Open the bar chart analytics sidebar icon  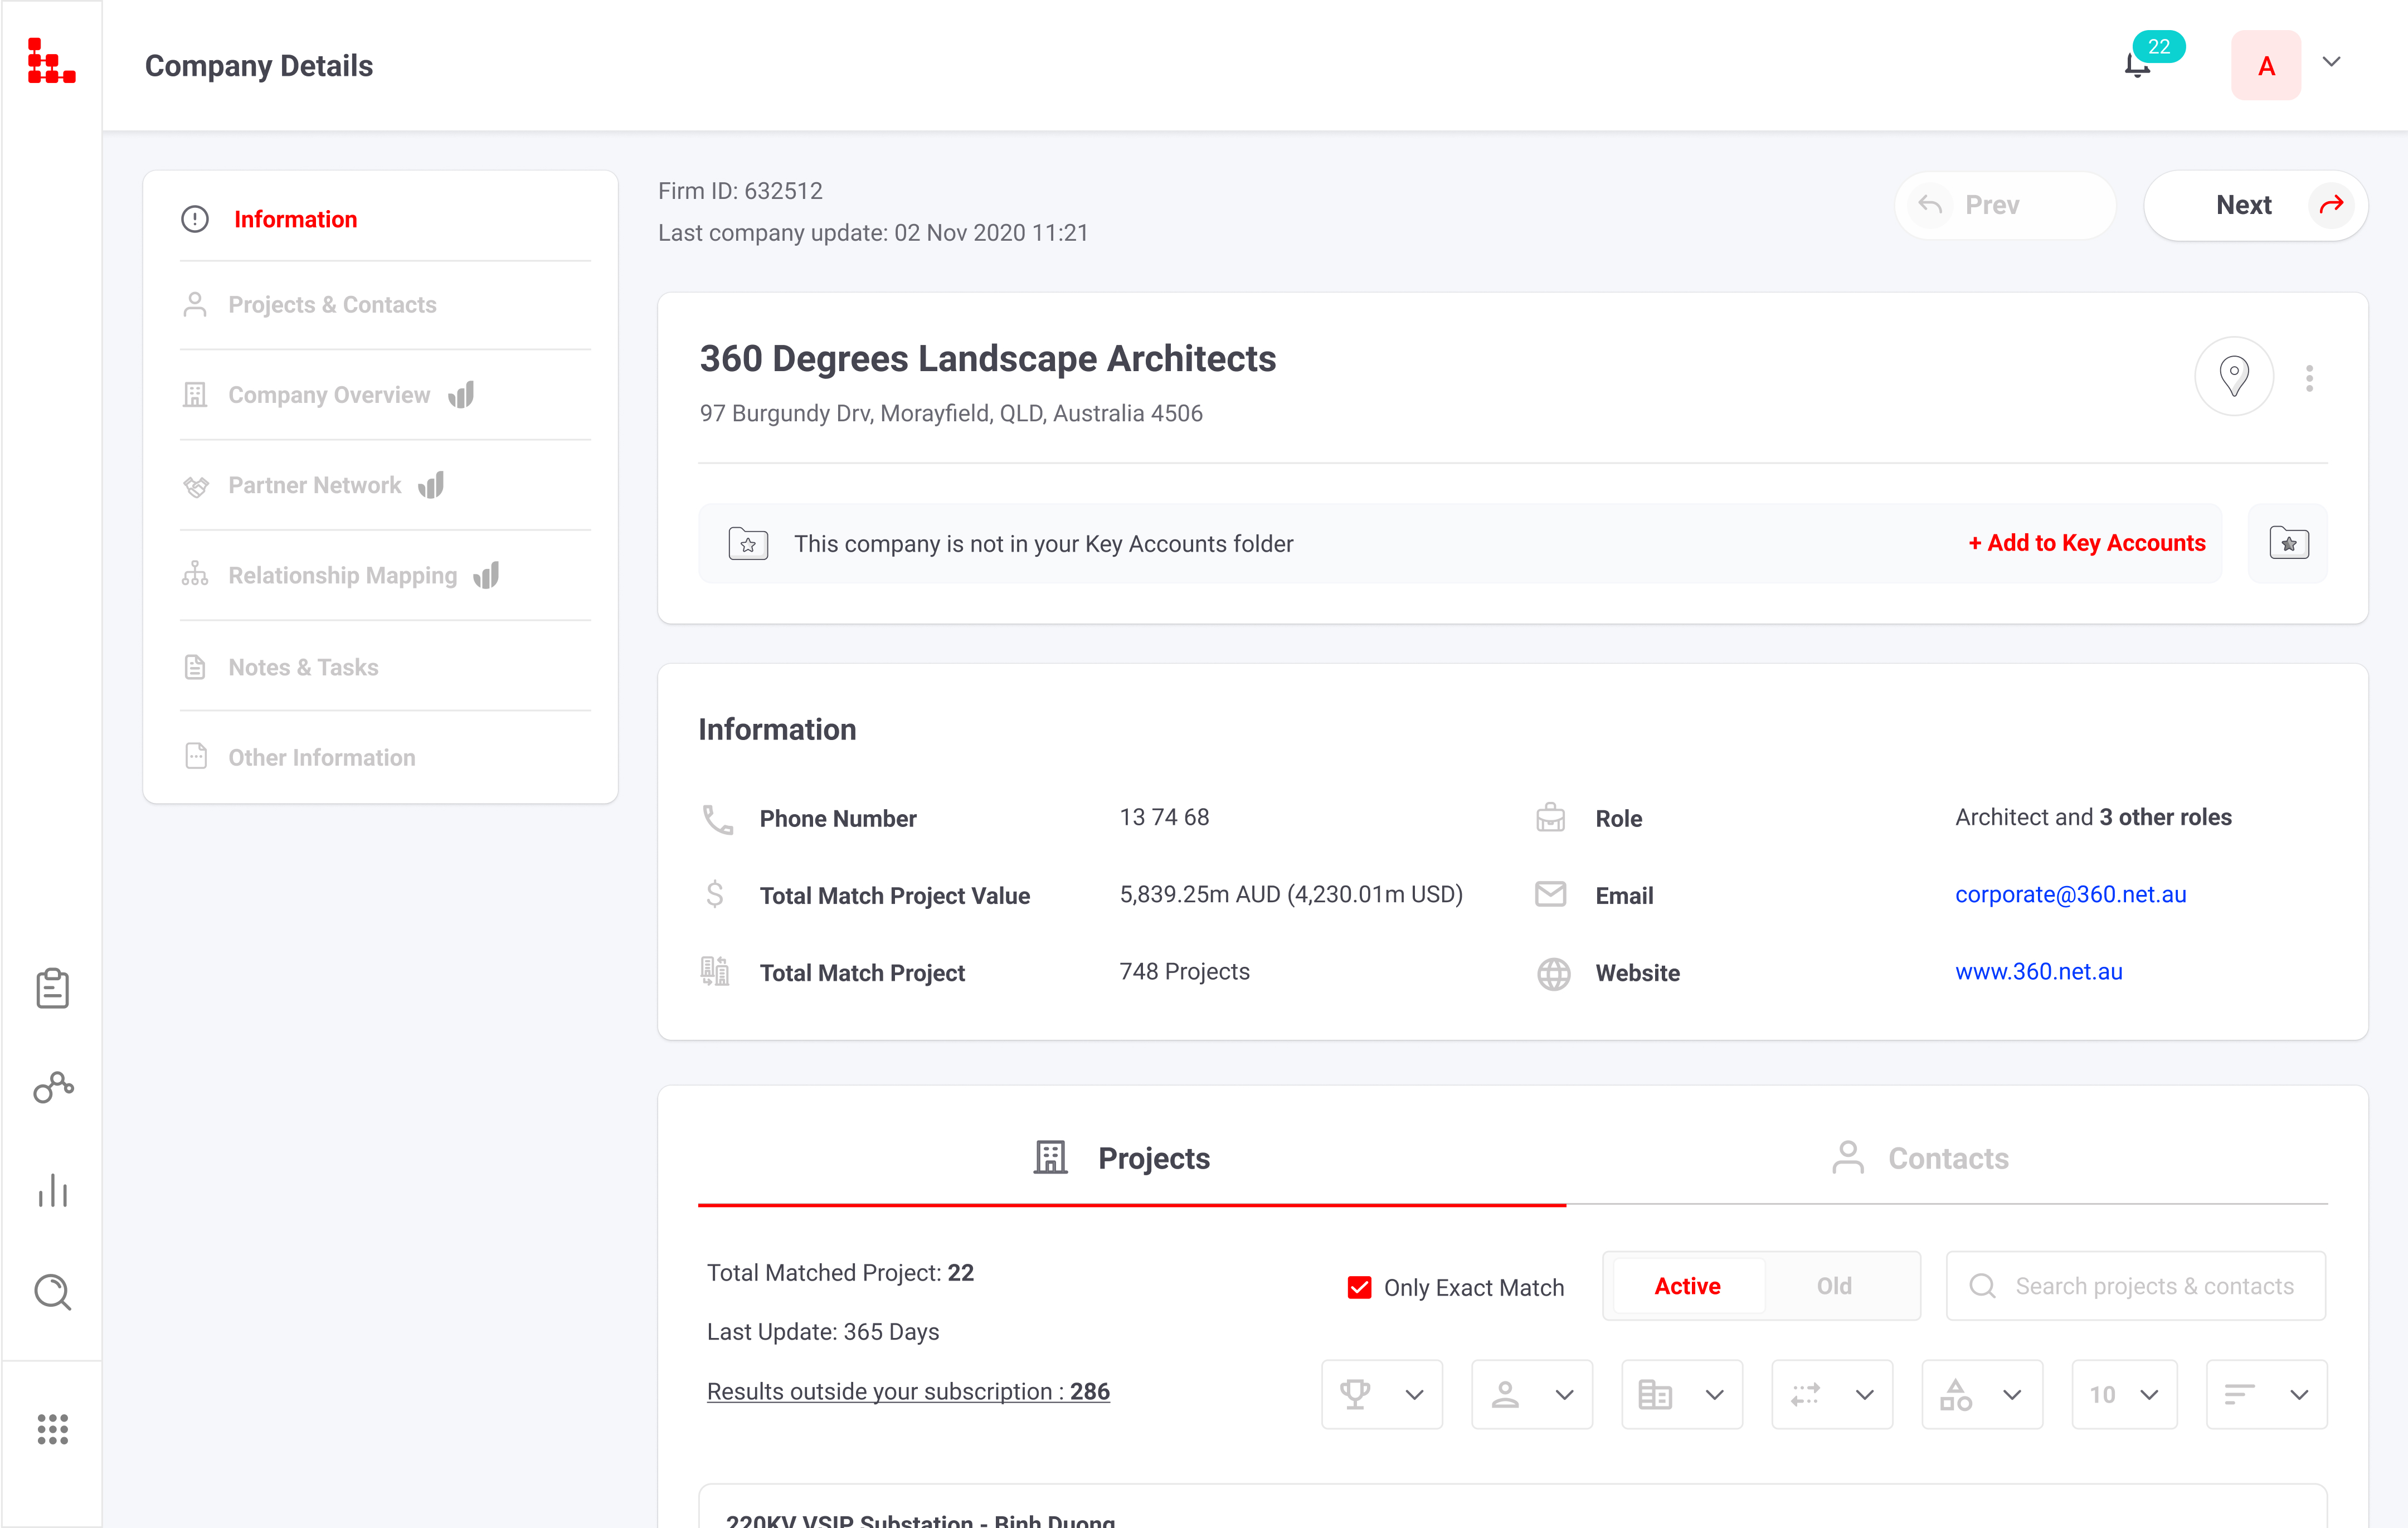[x=52, y=1190]
